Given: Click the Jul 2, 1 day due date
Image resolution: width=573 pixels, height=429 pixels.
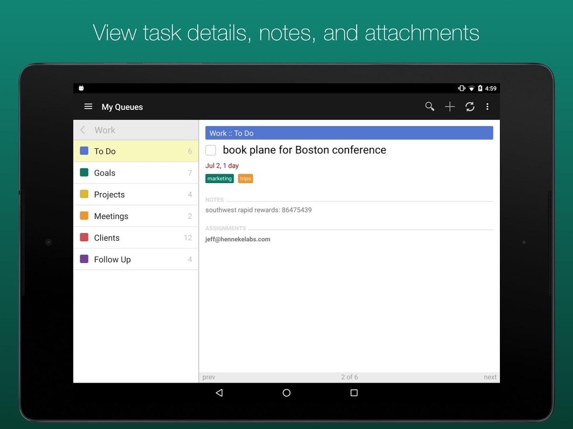Looking at the screenshot, I should click(222, 166).
